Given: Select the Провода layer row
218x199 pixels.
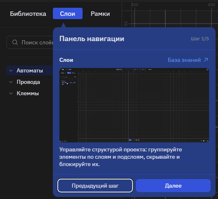Looking at the screenshot, I should click(30, 82).
